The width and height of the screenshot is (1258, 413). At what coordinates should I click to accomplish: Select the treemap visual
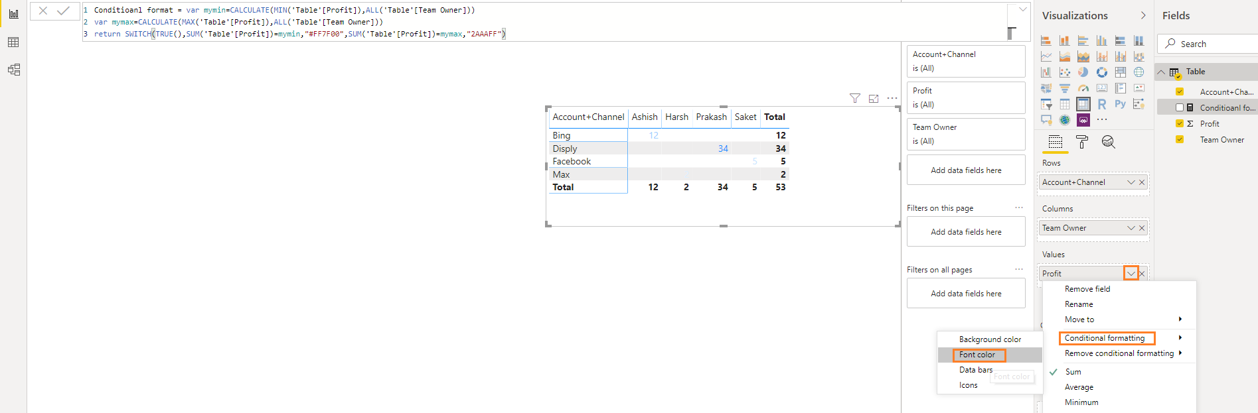click(x=1121, y=72)
